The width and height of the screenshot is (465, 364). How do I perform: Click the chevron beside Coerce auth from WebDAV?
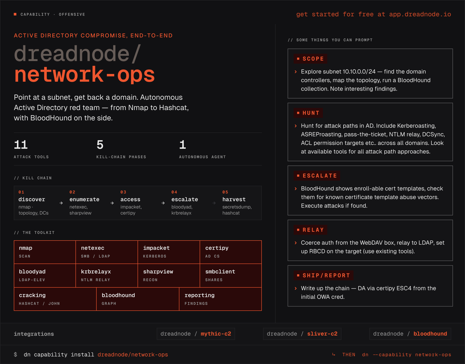click(x=296, y=243)
